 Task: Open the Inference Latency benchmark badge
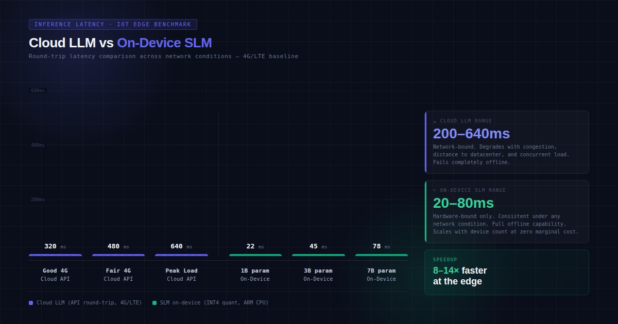click(113, 24)
